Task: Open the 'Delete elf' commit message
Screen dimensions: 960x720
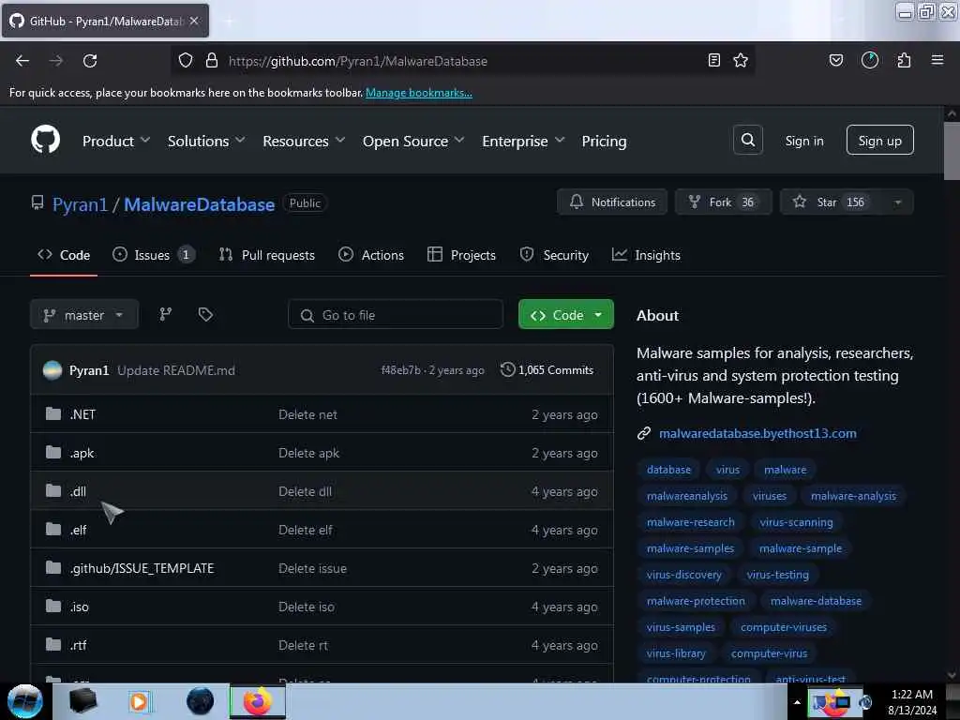Action: click(x=306, y=531)
